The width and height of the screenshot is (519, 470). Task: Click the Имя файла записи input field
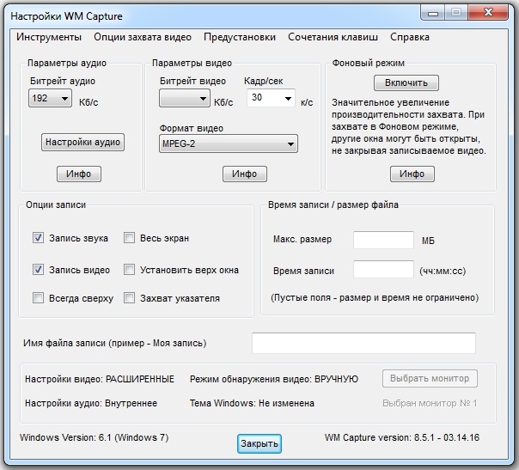pyautogui.click(x=363, y=343)
